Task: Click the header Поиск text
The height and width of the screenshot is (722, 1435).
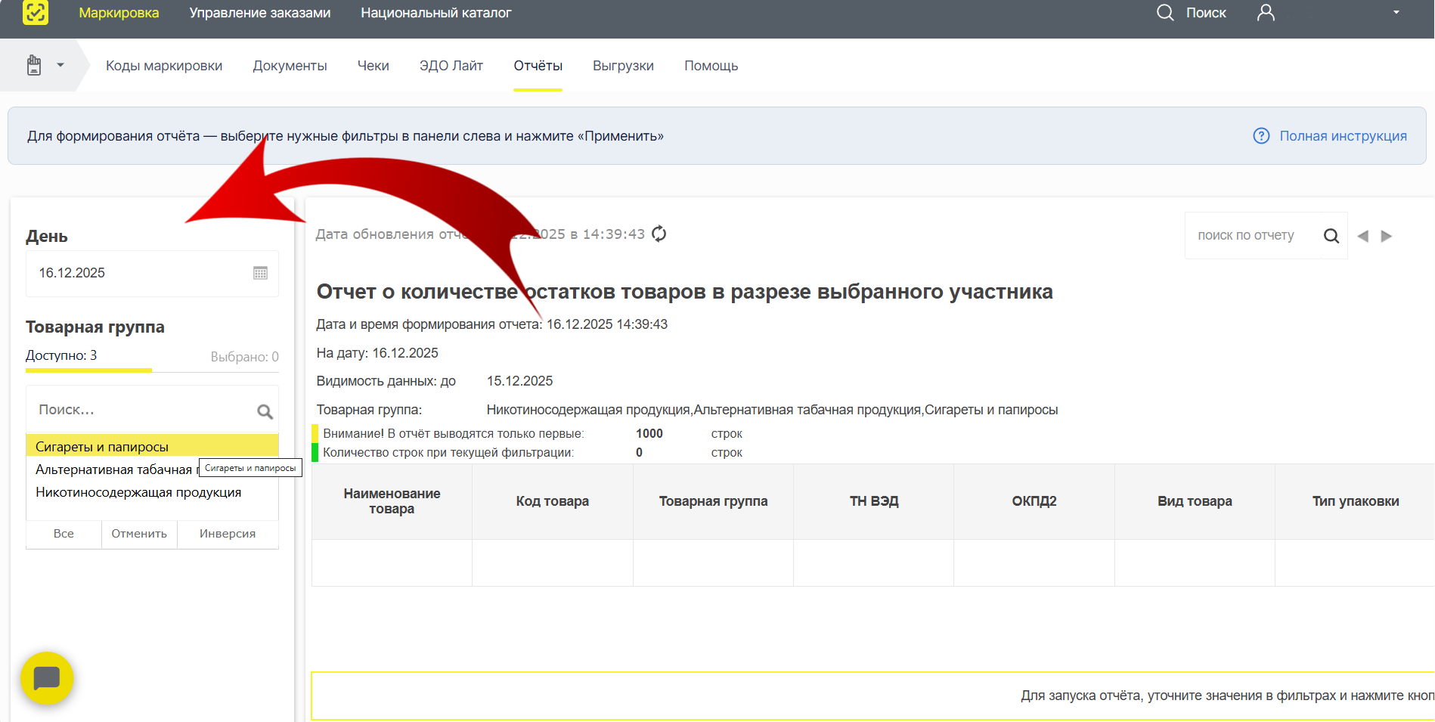Action: coord(1206,13)
